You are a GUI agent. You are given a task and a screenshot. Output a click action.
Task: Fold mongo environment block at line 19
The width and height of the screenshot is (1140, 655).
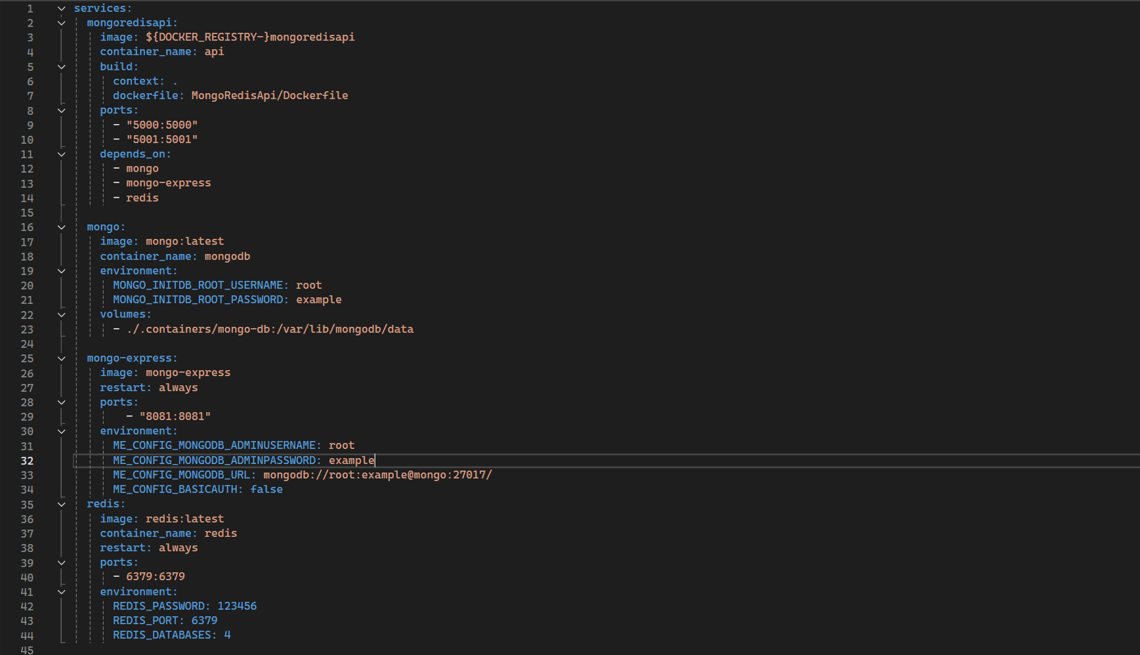click(61, 271)
